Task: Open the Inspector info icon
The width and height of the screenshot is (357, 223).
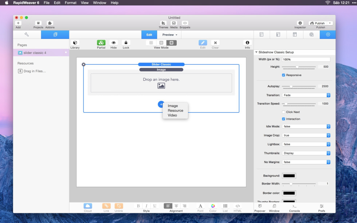Action: point(300,23)
